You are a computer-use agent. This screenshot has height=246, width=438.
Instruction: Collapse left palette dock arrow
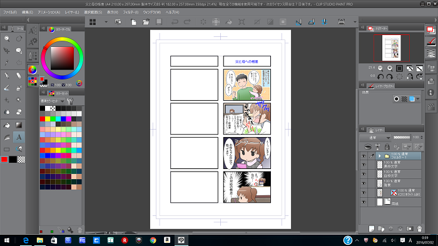[28, 20]
